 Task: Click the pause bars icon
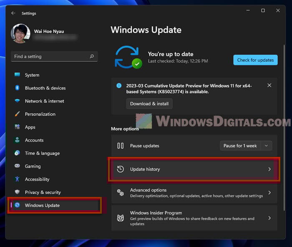tap(120, 146)
